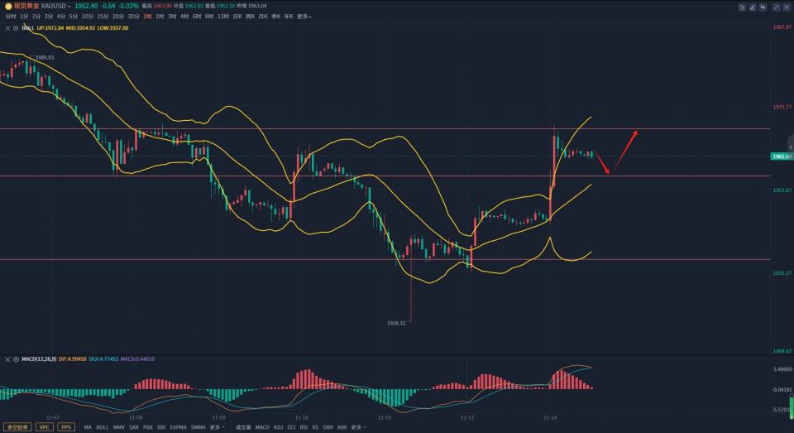Click the first chart tool icon top-right
Viewport: 794px width, 433px height.
tap(741, 7)
